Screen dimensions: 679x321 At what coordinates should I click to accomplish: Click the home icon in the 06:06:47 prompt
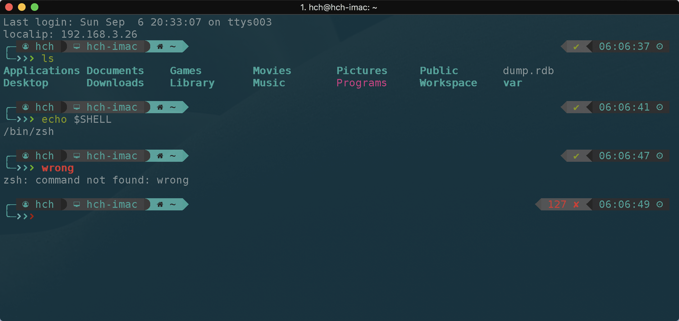tap(160, 156)
